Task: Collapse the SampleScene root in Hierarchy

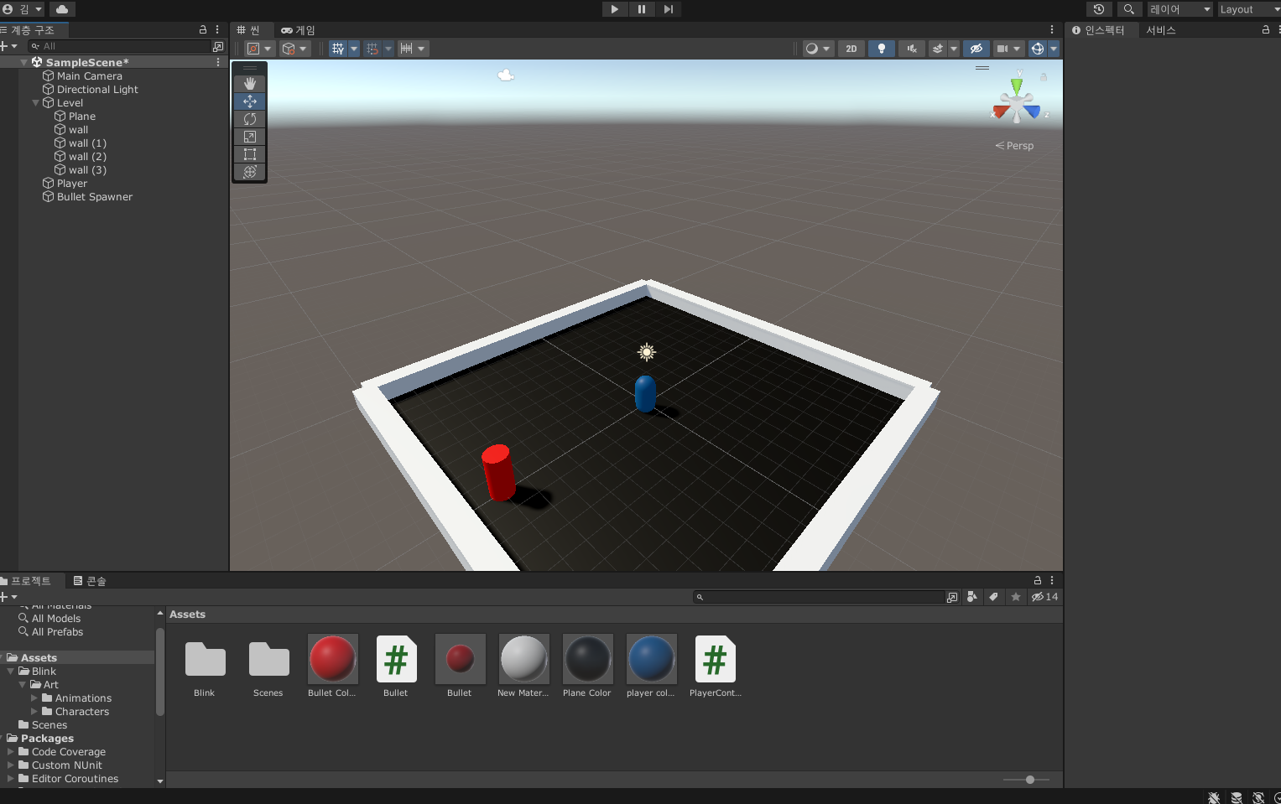Action: [x=24, y=63]
